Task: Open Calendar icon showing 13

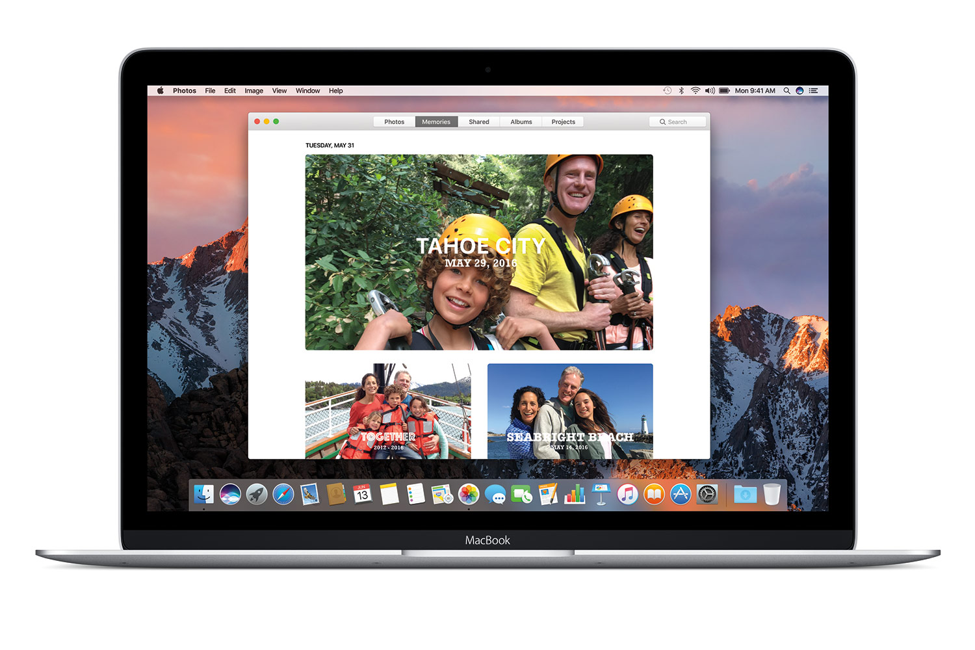Action: click(x=363, y=494)
